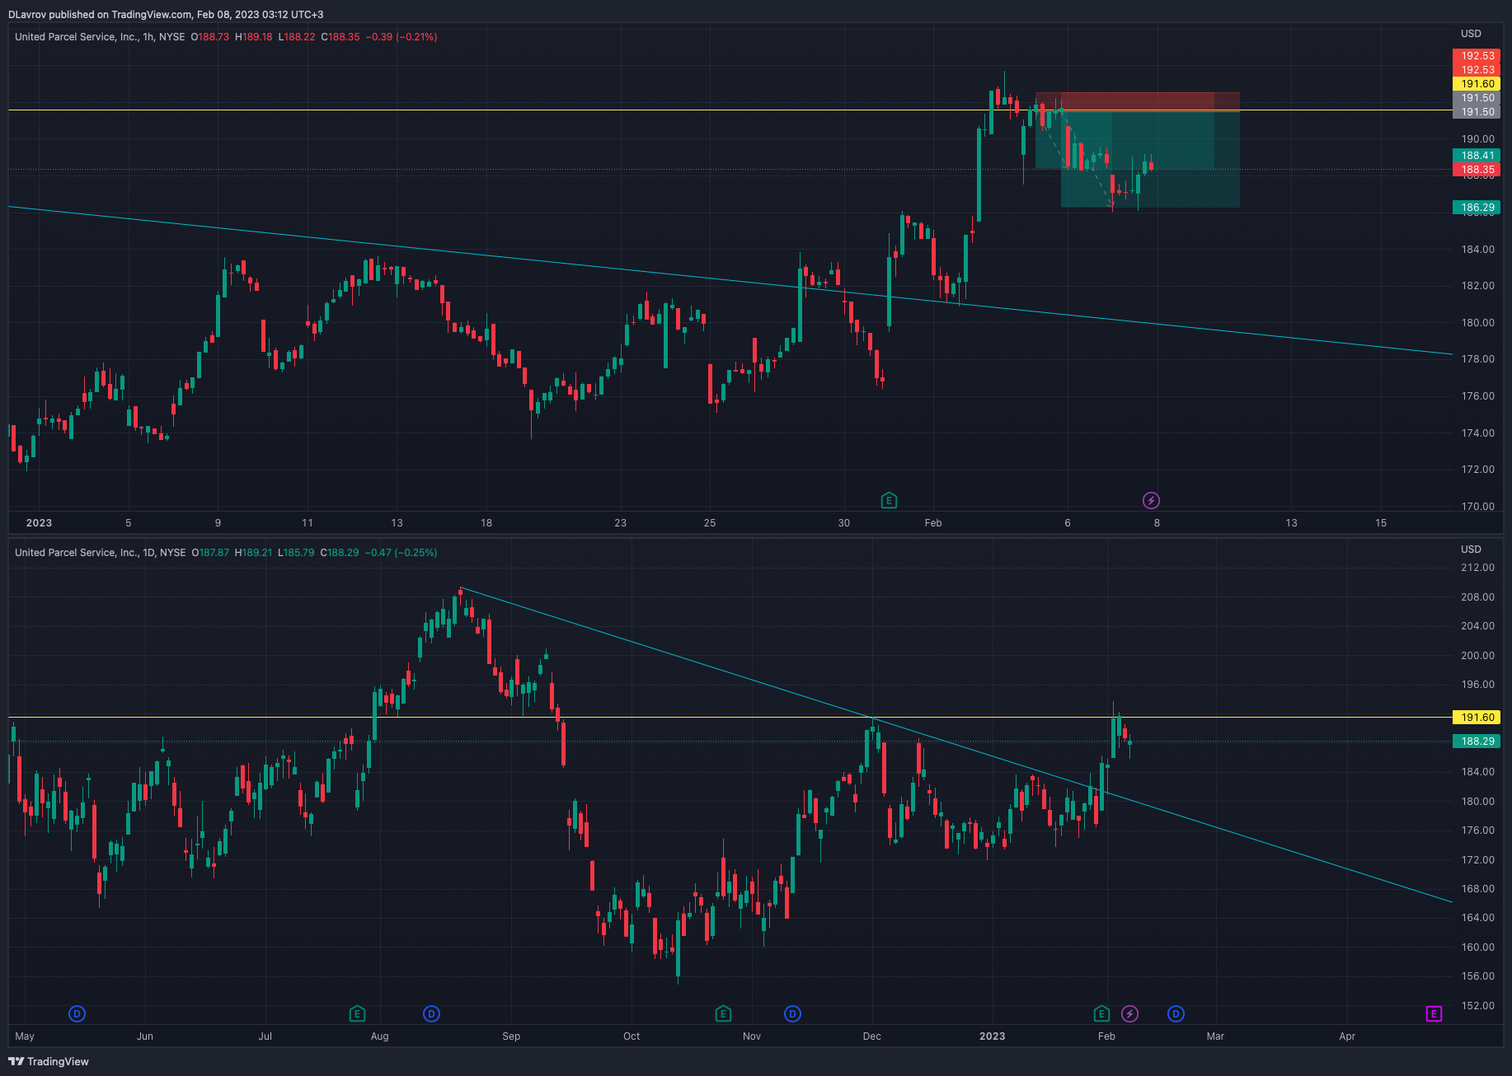Click daily chart title United Parcel Service 1D
The height and width of the screenshot is (1076, 1512).
(101, 553)
